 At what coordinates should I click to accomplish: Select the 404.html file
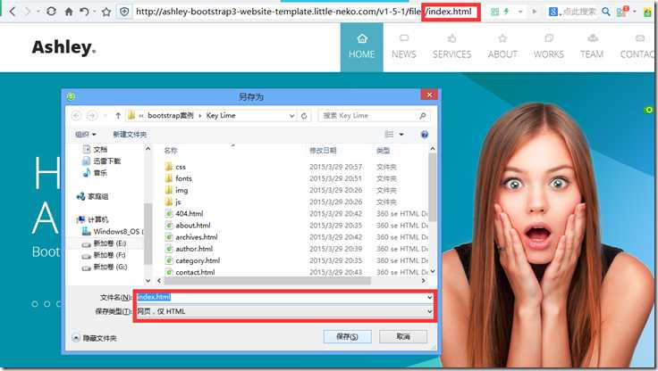pyautogui.click(x=184, y=213)
